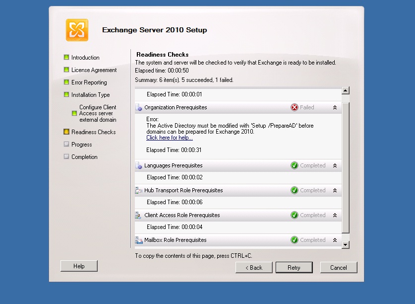
Task: Click 'Mailbox Role Prerequisites' heading text
Action: pos(175,240)
